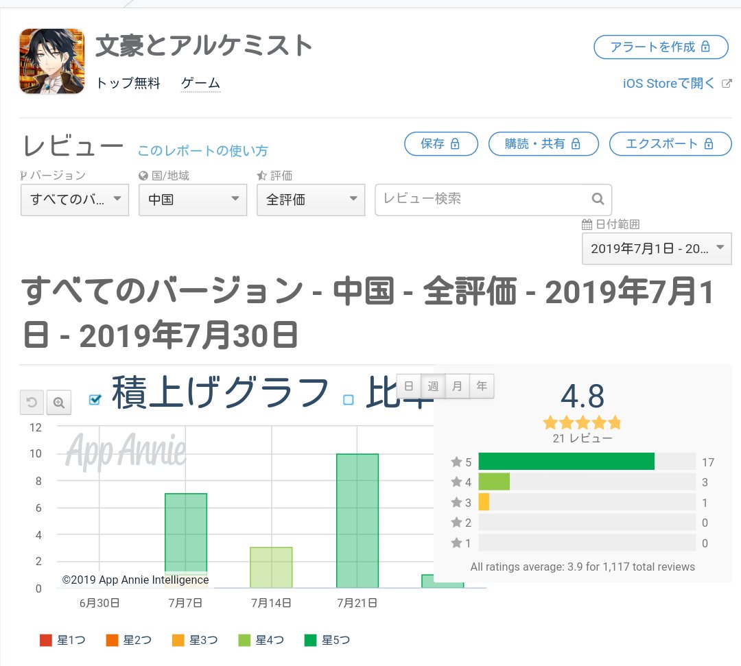Image resolution: width=741 pixels, height=666 pixels.
Task: Click the エクスポート button
Action: point(670,143)
